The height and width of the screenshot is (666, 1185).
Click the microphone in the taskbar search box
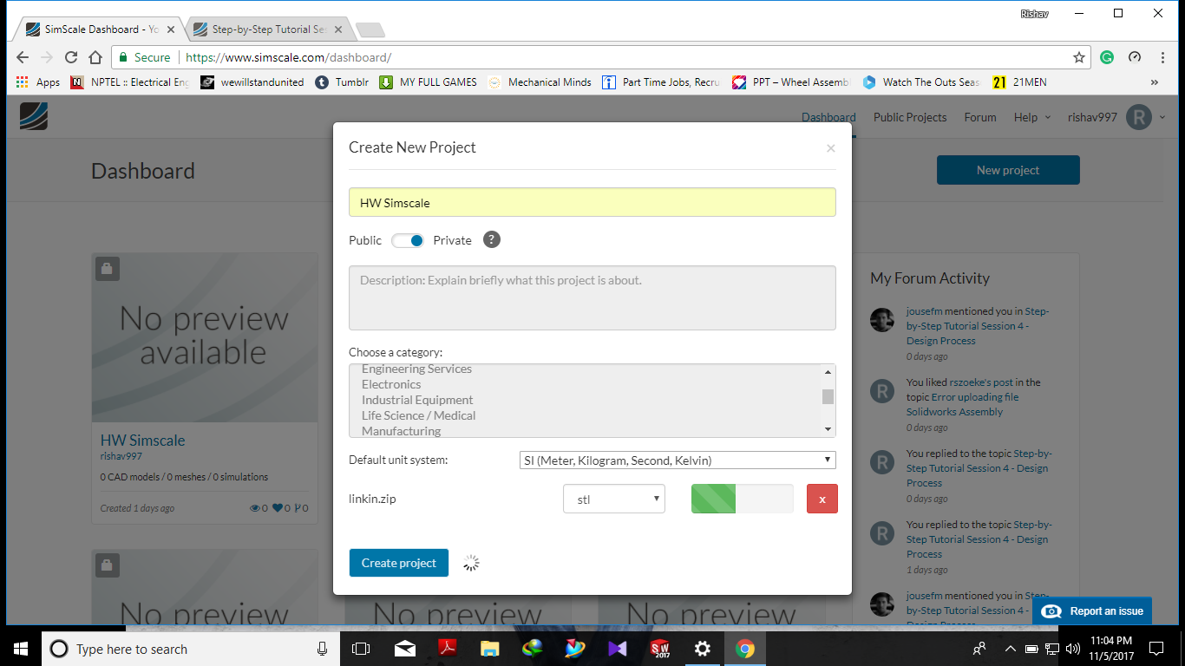[322, 649]
